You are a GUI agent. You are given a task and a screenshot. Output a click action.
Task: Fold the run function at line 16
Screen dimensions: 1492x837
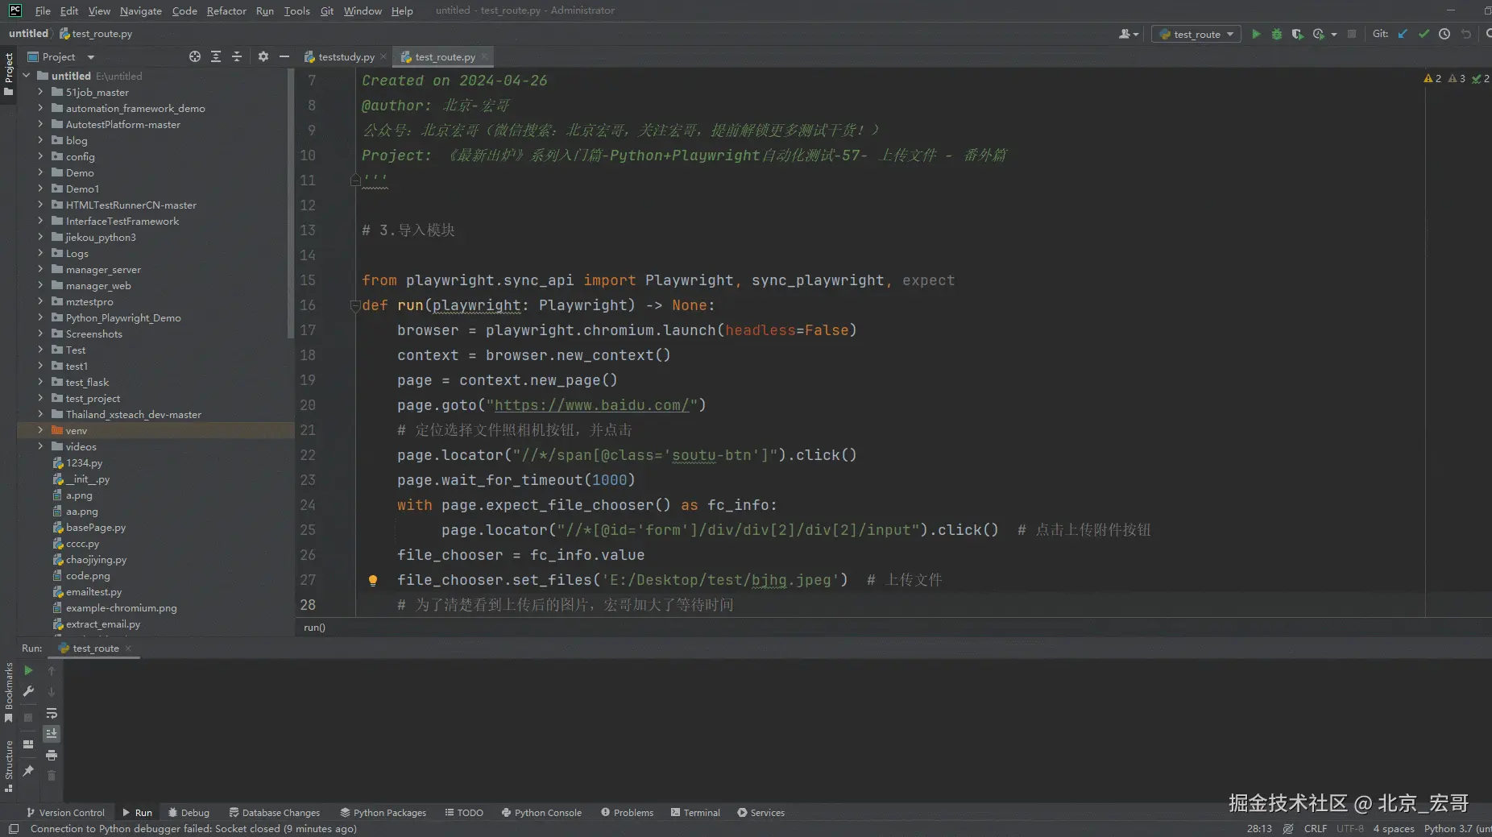354,305
